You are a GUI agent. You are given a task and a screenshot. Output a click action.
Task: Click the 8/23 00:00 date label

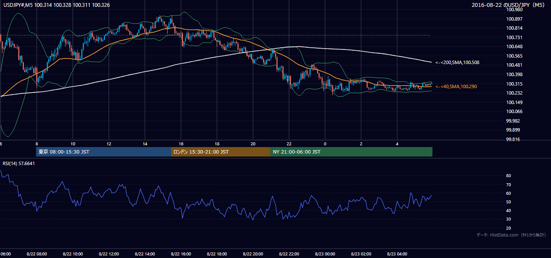325,254
